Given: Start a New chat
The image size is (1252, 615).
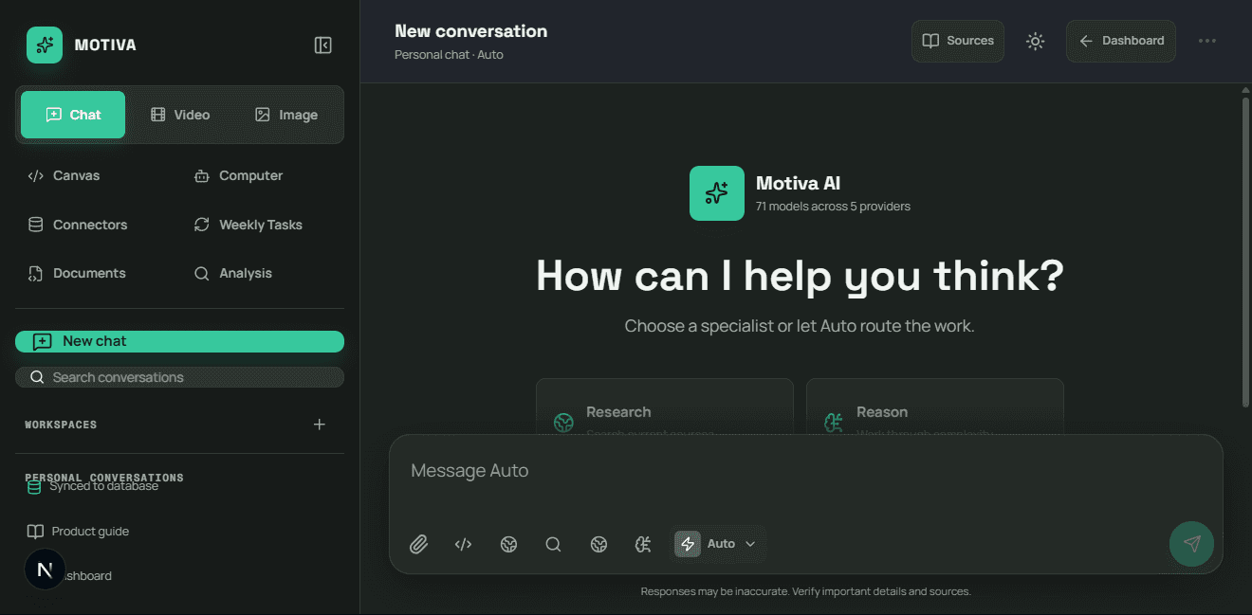Looking at the screenshot, I should (179, 341).
